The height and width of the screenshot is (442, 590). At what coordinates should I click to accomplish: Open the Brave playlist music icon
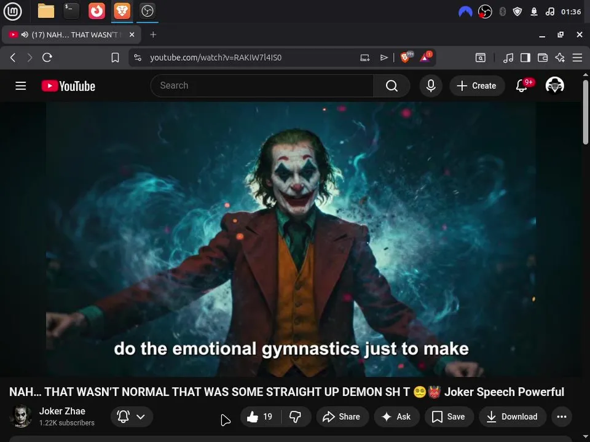pos(508,58)
